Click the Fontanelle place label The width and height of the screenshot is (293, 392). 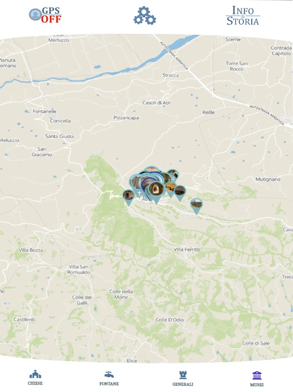point(45,112)
